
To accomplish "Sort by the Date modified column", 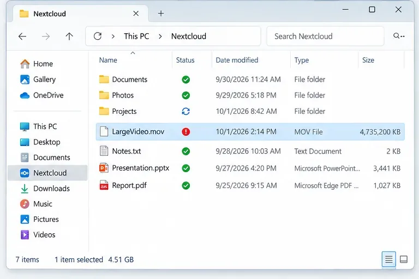I will coord(237,60).
